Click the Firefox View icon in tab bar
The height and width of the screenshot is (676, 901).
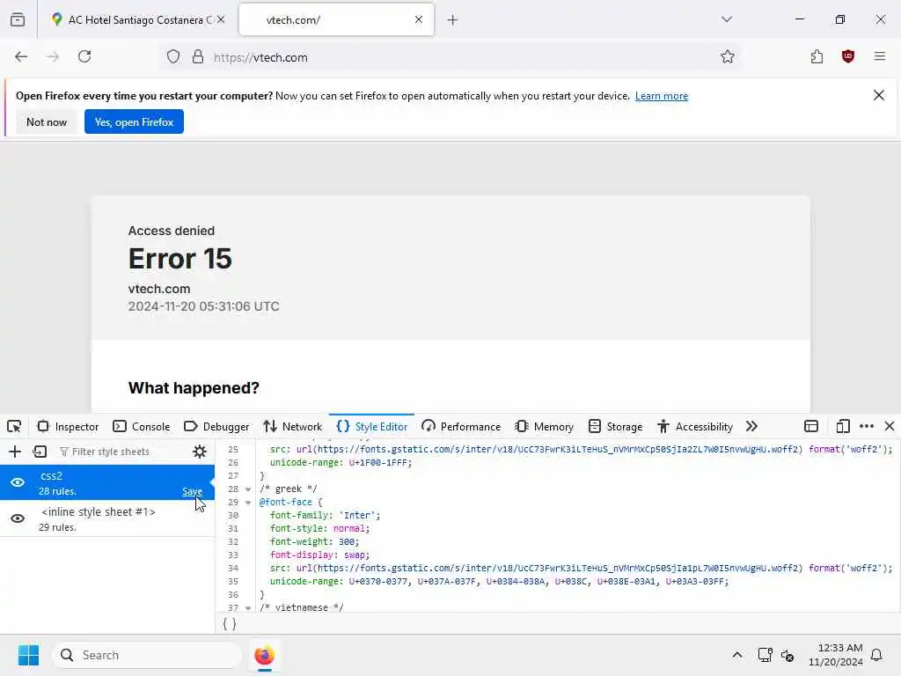click(18, 20)
